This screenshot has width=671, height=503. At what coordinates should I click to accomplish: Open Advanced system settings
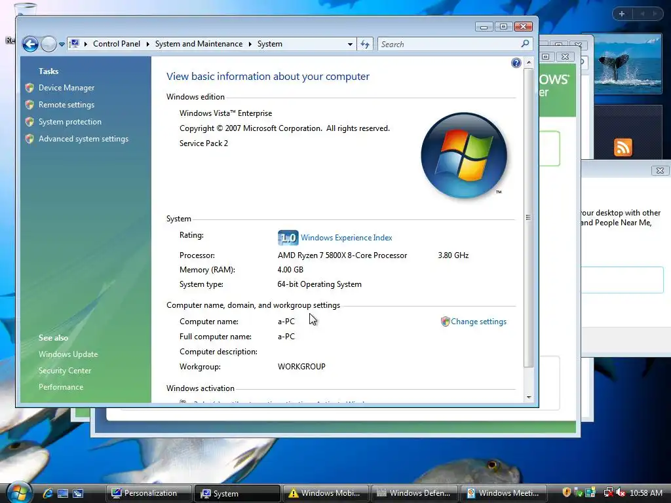[x=83, y=139]
